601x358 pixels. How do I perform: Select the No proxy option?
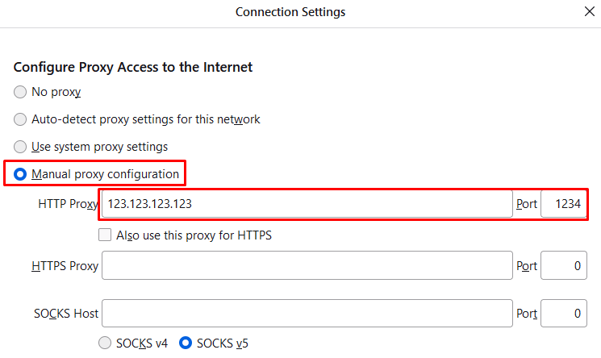20,92
